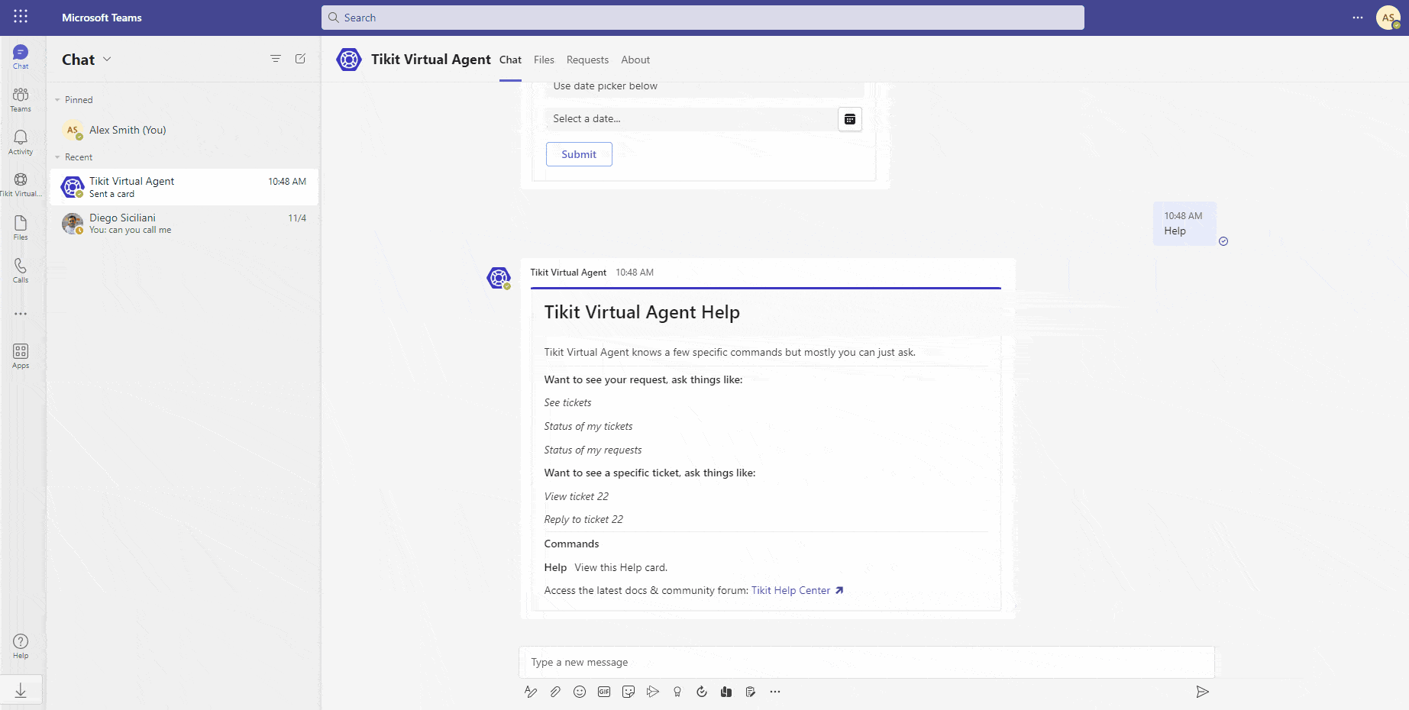Click the Submit button
The width and height of the screenshot is (1409, 710).
[x=579, y=154]
